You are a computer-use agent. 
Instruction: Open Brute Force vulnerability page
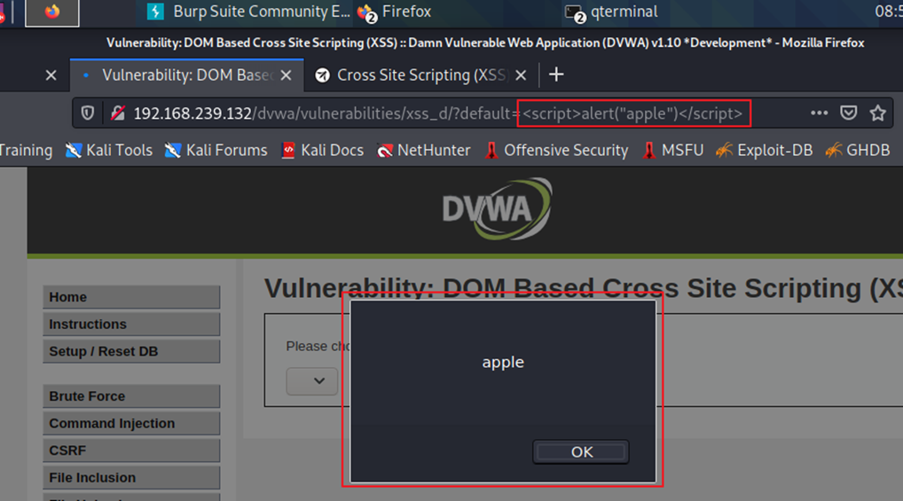(x=131, y=396)
